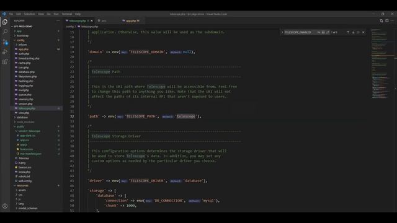Open editor More Actions ellipsis menu

pyautogui.click(x=393, y=20)
